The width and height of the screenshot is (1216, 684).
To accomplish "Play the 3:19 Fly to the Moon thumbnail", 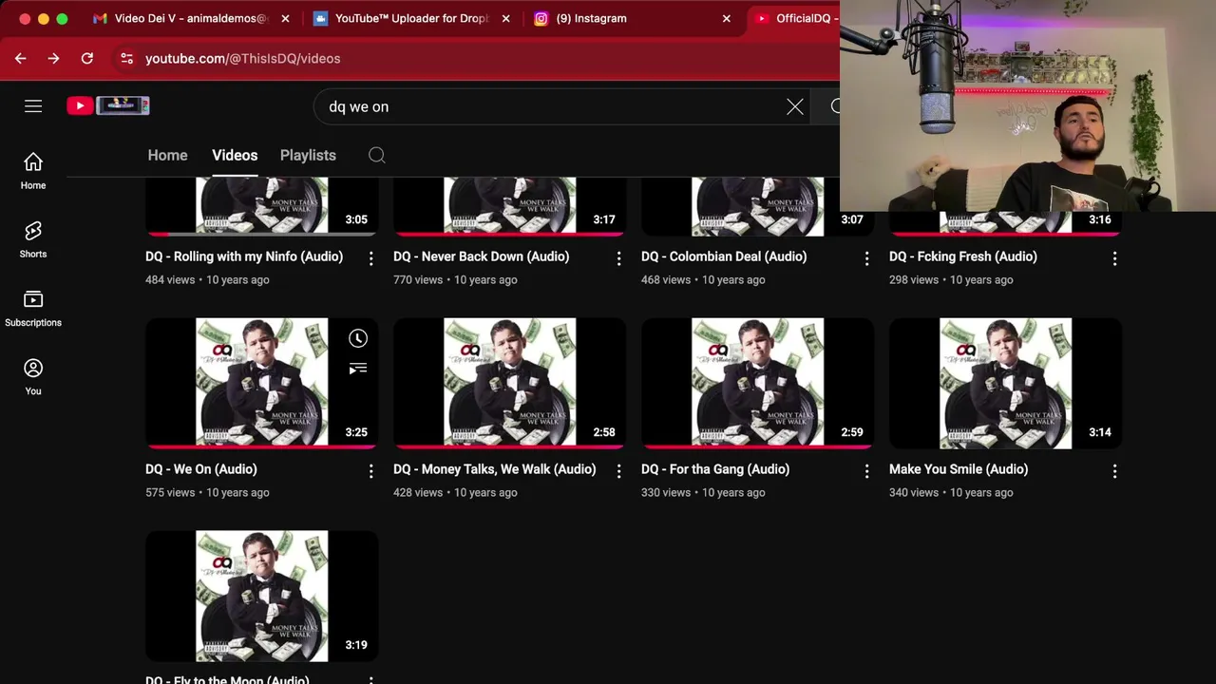I will pos(261,596).
